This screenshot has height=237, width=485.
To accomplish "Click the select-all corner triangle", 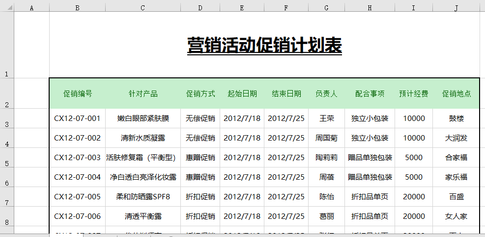I will point(7,7).
